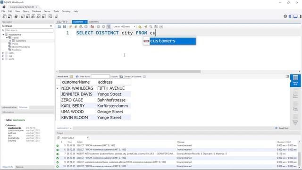Open the File menu
Viewport: 302px width, 170px height.
click(3, 11)
